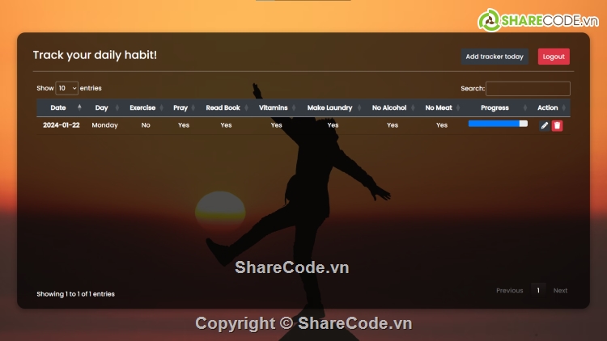The height and width of the screenshot is (341, 607).
Task: Click Add tracker today button
Action: click(495, 57)
